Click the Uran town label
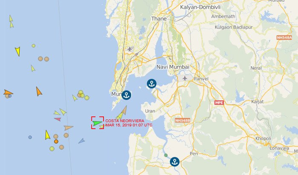This screenshot has height=175, width=298. [150, 111]
